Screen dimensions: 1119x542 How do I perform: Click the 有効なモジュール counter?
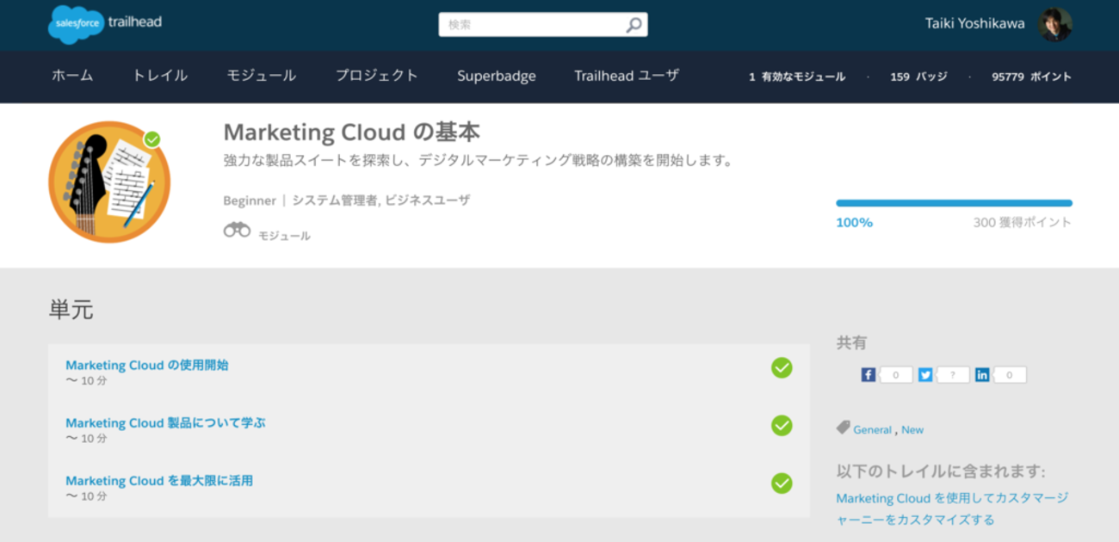click(x=797, y=77)
